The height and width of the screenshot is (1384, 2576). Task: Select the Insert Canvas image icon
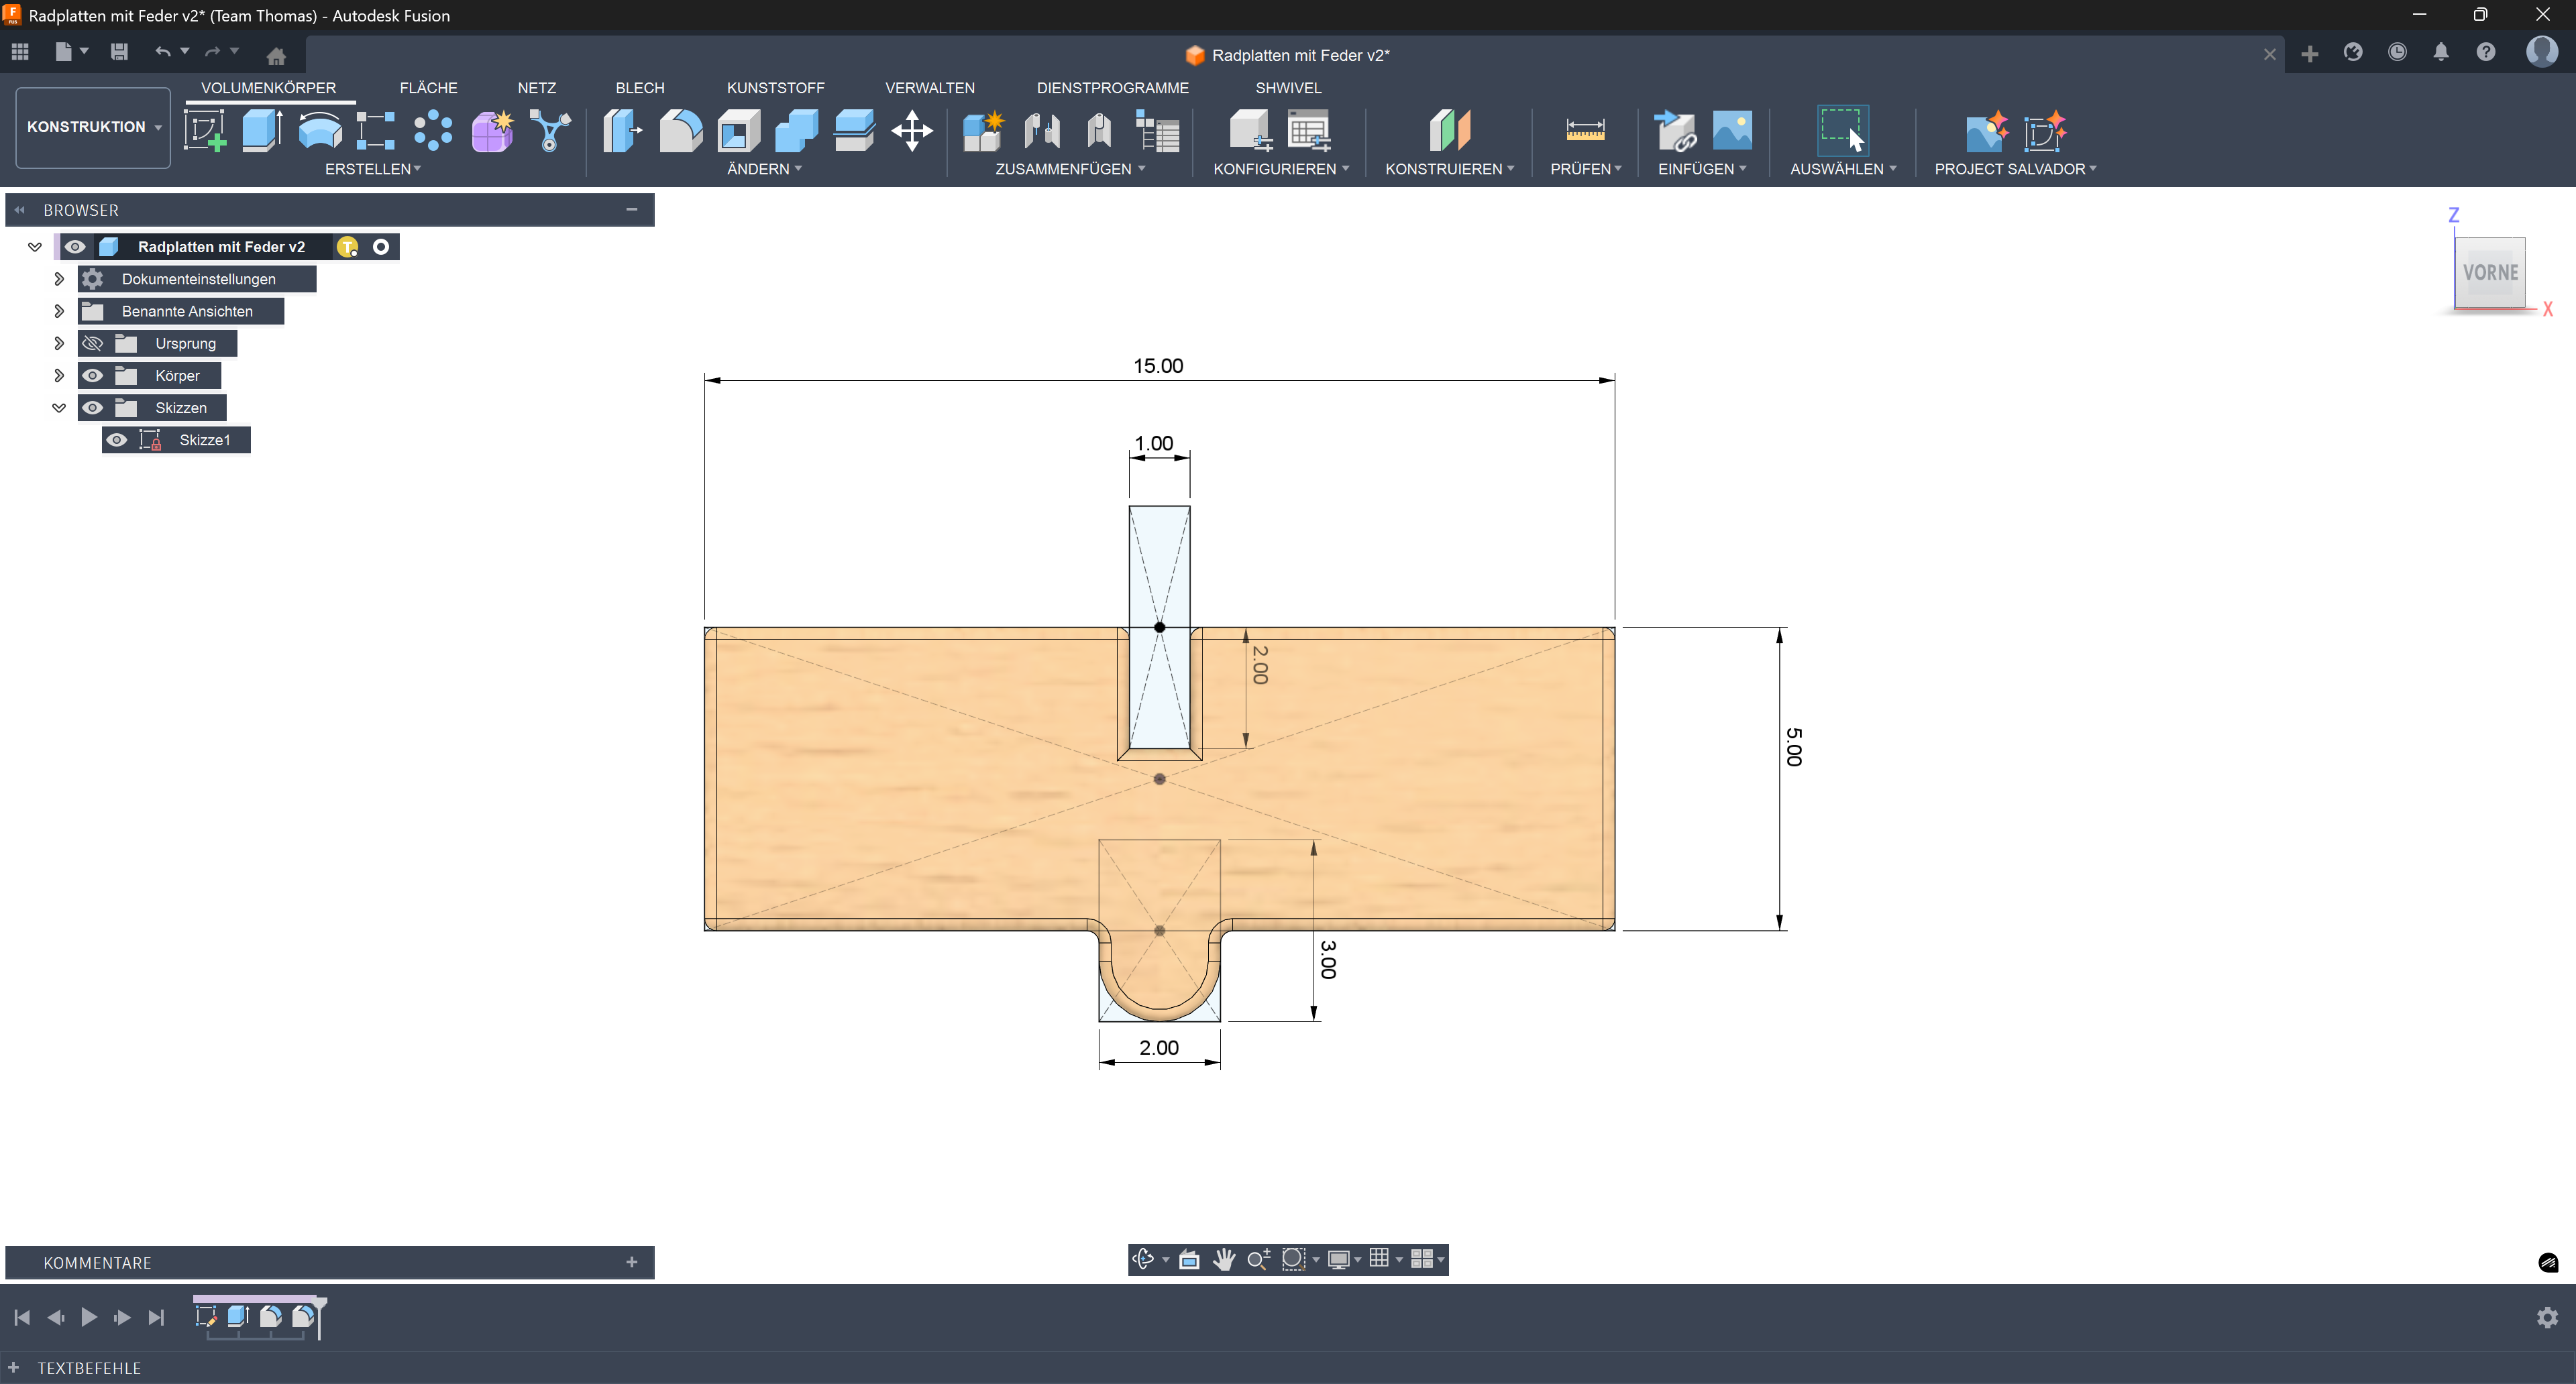[x=1732, y=131]
